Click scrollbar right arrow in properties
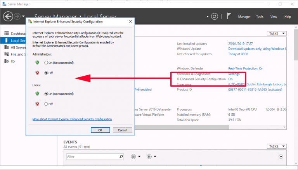Image resolution: width=298 pixels, height=170 pixels. (284, 127)
